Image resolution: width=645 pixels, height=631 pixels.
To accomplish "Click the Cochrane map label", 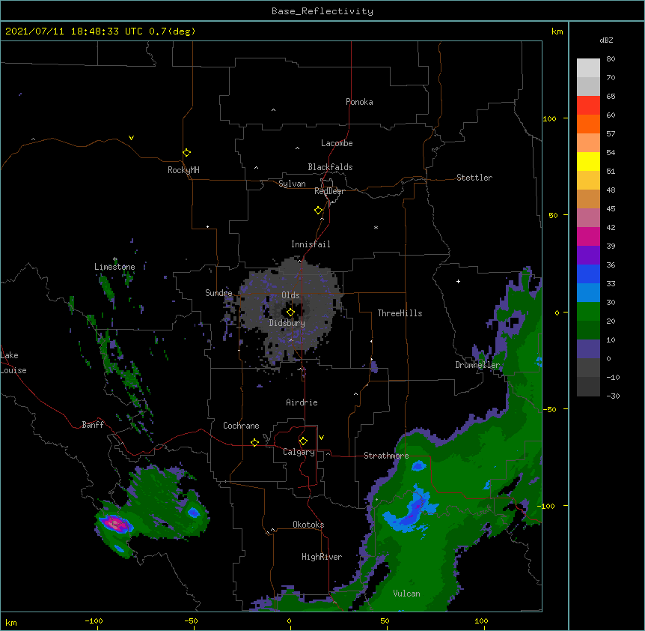I will click(x=241, y=426).
